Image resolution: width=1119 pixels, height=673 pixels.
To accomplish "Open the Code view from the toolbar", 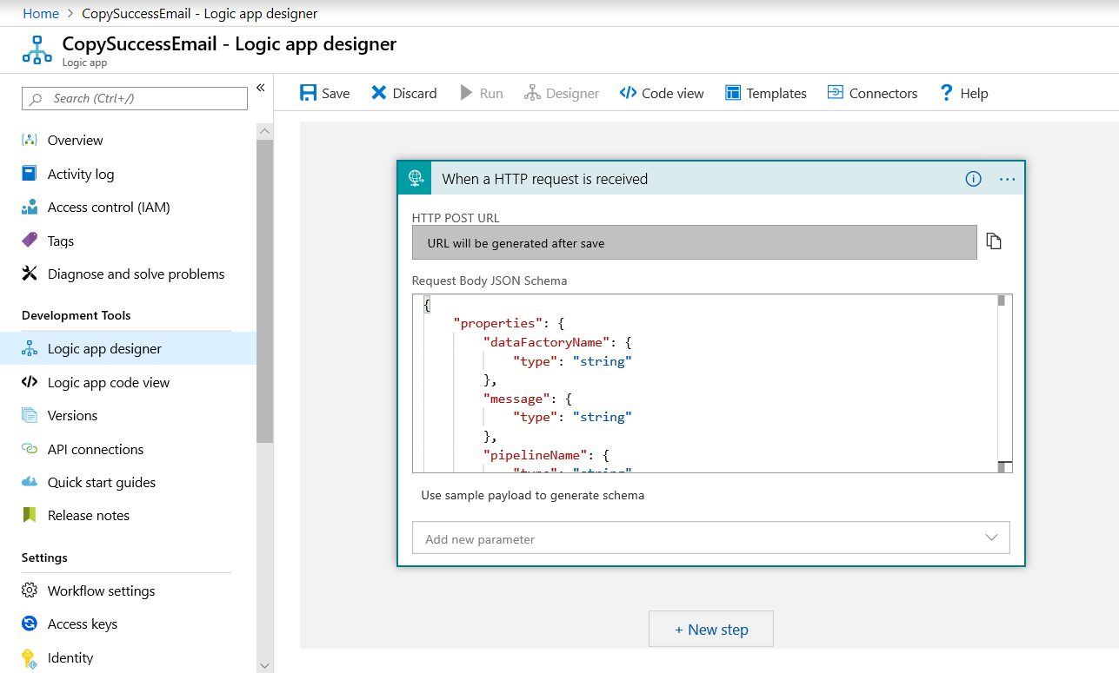I will (x=662, y=93).
